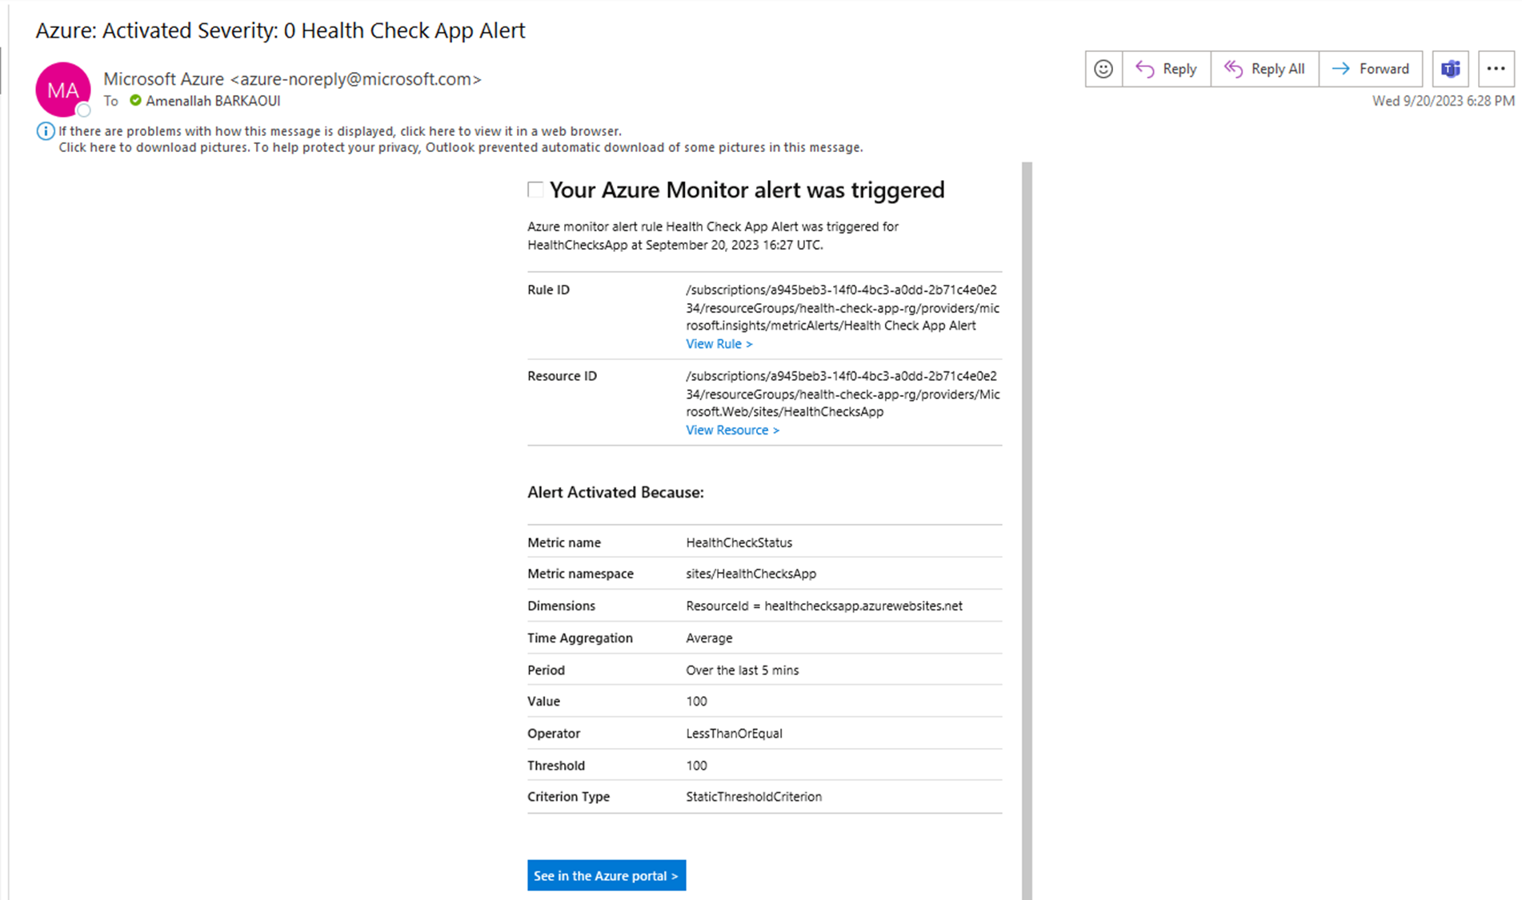Forward this Azure alert email
This screenshot has width=1522, height=900.
point(1370,69)
